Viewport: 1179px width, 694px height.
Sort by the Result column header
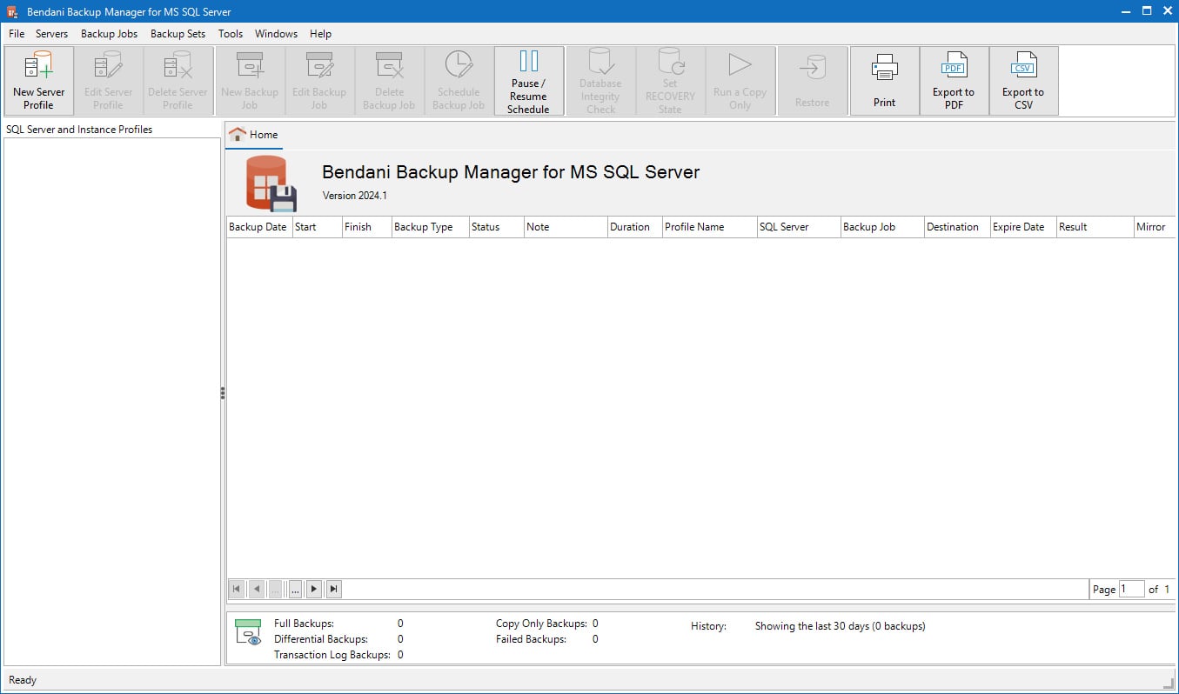(1095, 227)
